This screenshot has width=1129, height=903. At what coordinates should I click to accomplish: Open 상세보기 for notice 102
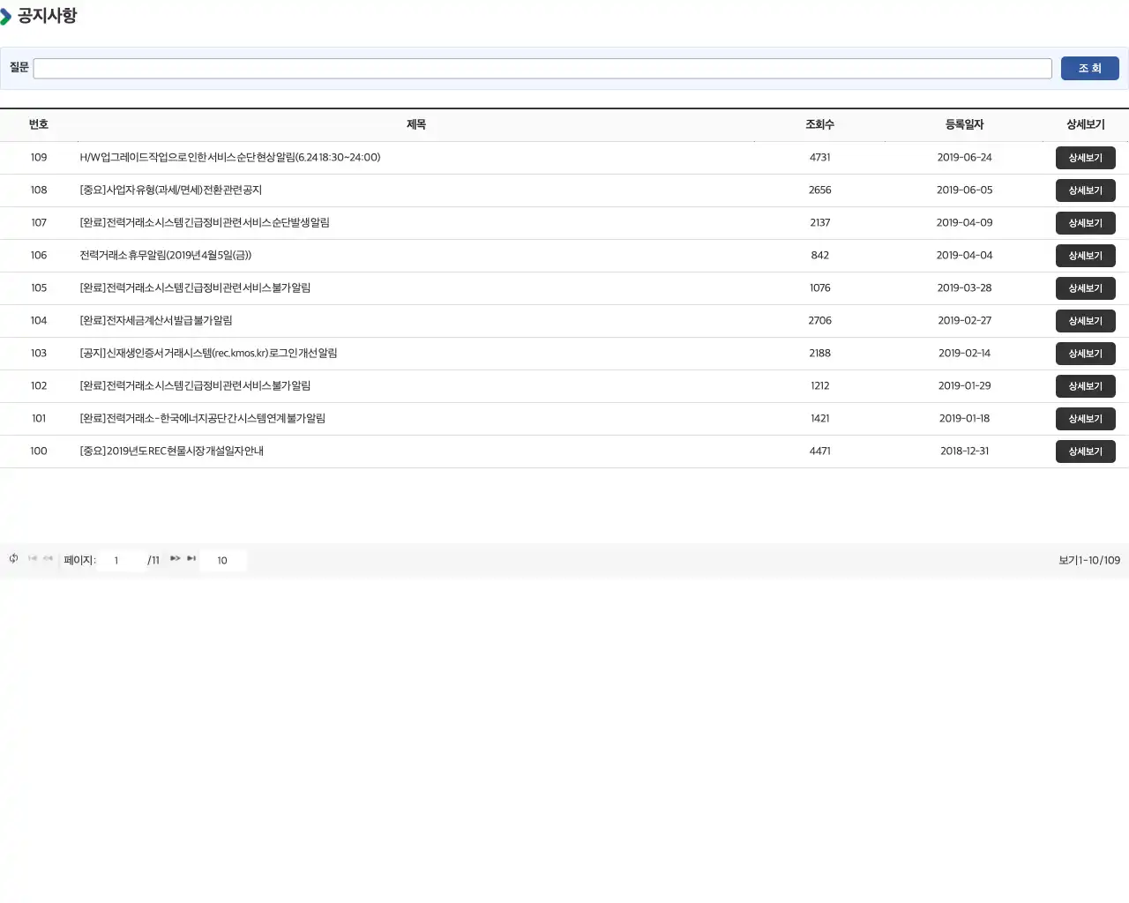(x=1085, y=386)
